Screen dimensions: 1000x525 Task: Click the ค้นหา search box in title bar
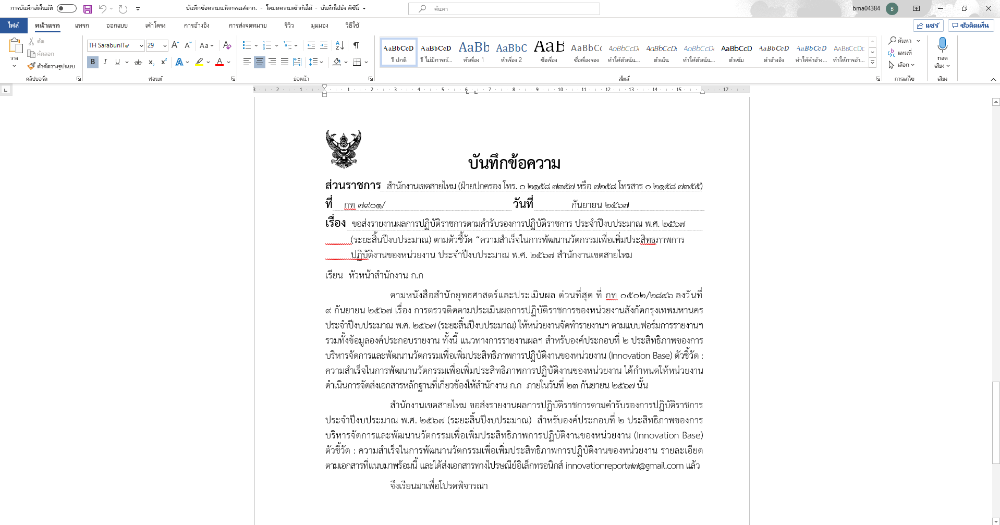pyautogui.click(x=504, y=9)
